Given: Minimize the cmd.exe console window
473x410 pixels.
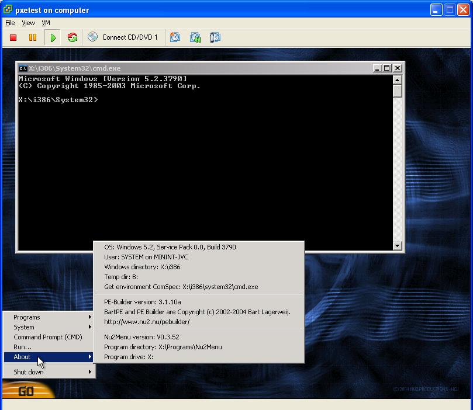Looking at the screenshot, I should click(377, 68).
